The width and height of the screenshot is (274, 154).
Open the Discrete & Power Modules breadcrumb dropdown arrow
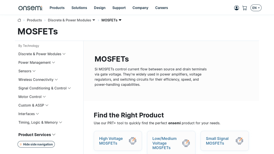tap(94, 20)
